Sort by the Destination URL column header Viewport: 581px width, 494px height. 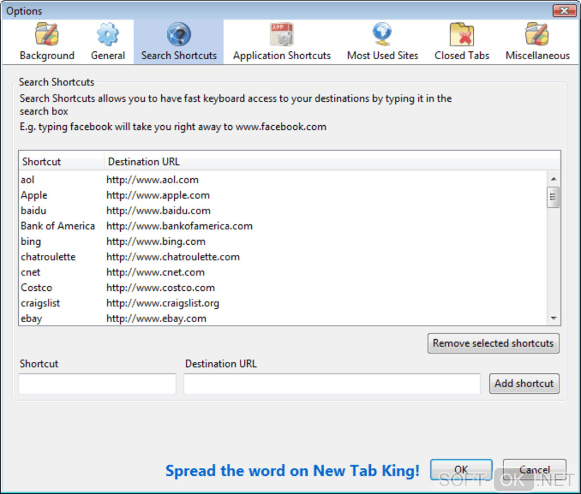coord(332,162)
